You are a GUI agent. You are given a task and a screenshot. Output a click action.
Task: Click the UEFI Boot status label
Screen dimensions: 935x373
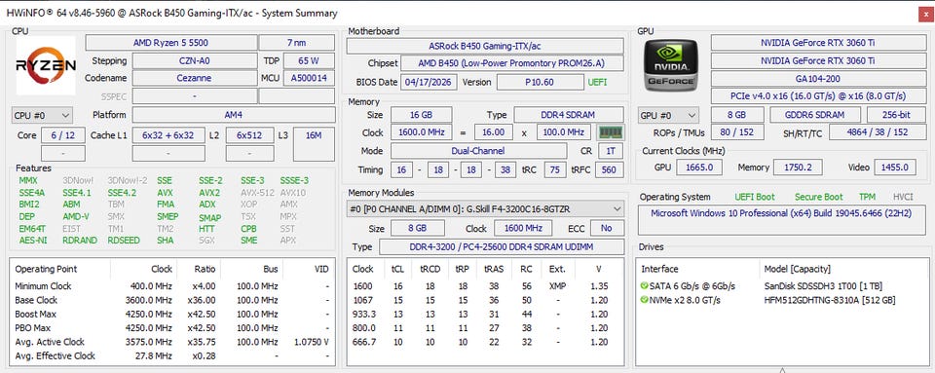pos(754,197)
